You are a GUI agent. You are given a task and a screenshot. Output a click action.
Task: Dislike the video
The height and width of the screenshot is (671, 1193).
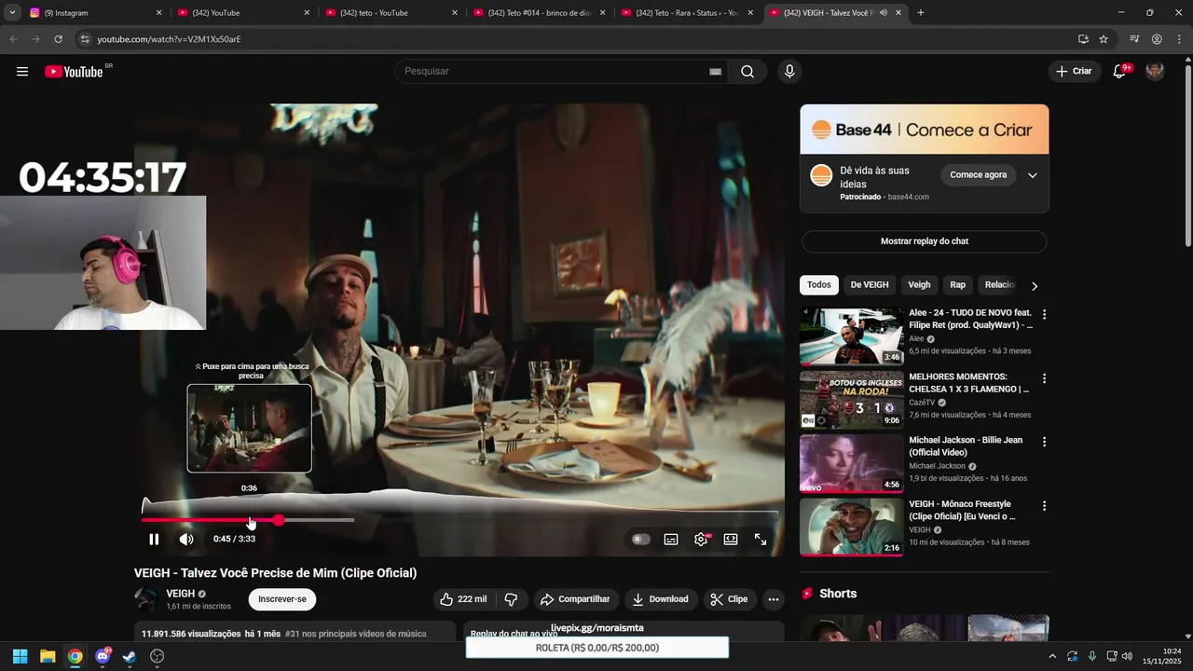[x=511, y=599]
